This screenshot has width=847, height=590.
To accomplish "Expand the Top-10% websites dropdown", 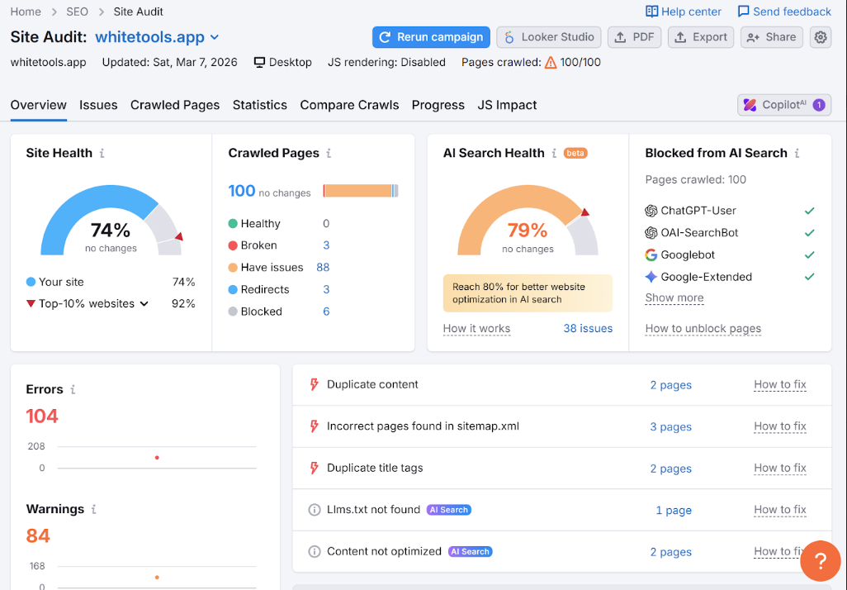I will 144,304.
